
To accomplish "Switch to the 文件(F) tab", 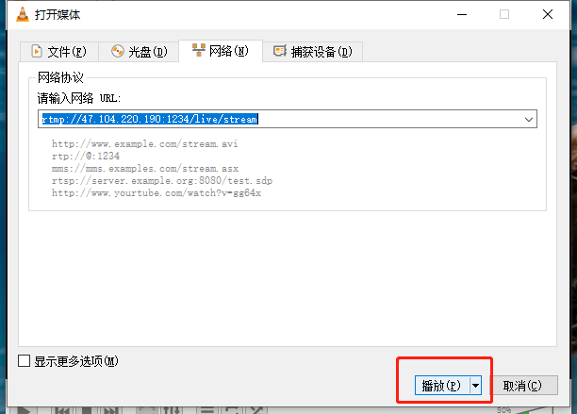I will (x=59, y=52).
